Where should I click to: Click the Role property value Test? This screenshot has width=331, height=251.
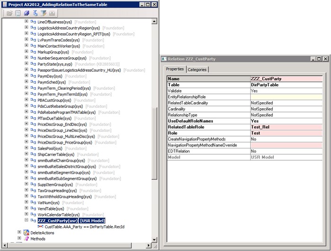pos(286,133)
